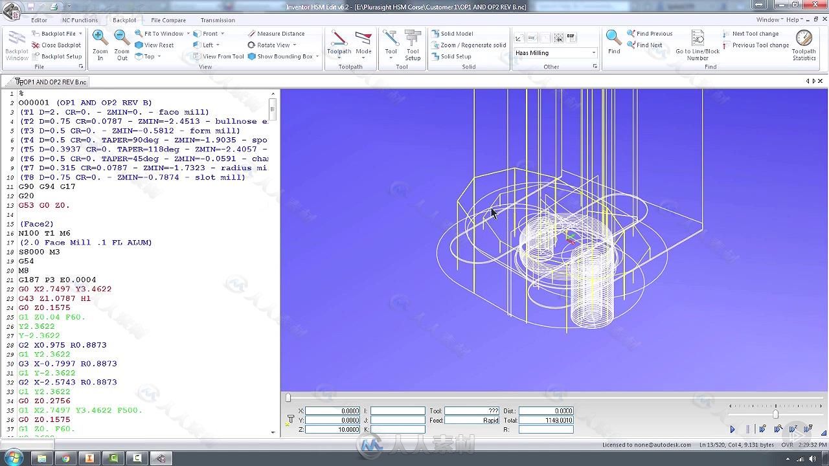The width and height of the screenshot is (829, 466).
Task: Click the Feed value field
Action: (x=472, y=420)
